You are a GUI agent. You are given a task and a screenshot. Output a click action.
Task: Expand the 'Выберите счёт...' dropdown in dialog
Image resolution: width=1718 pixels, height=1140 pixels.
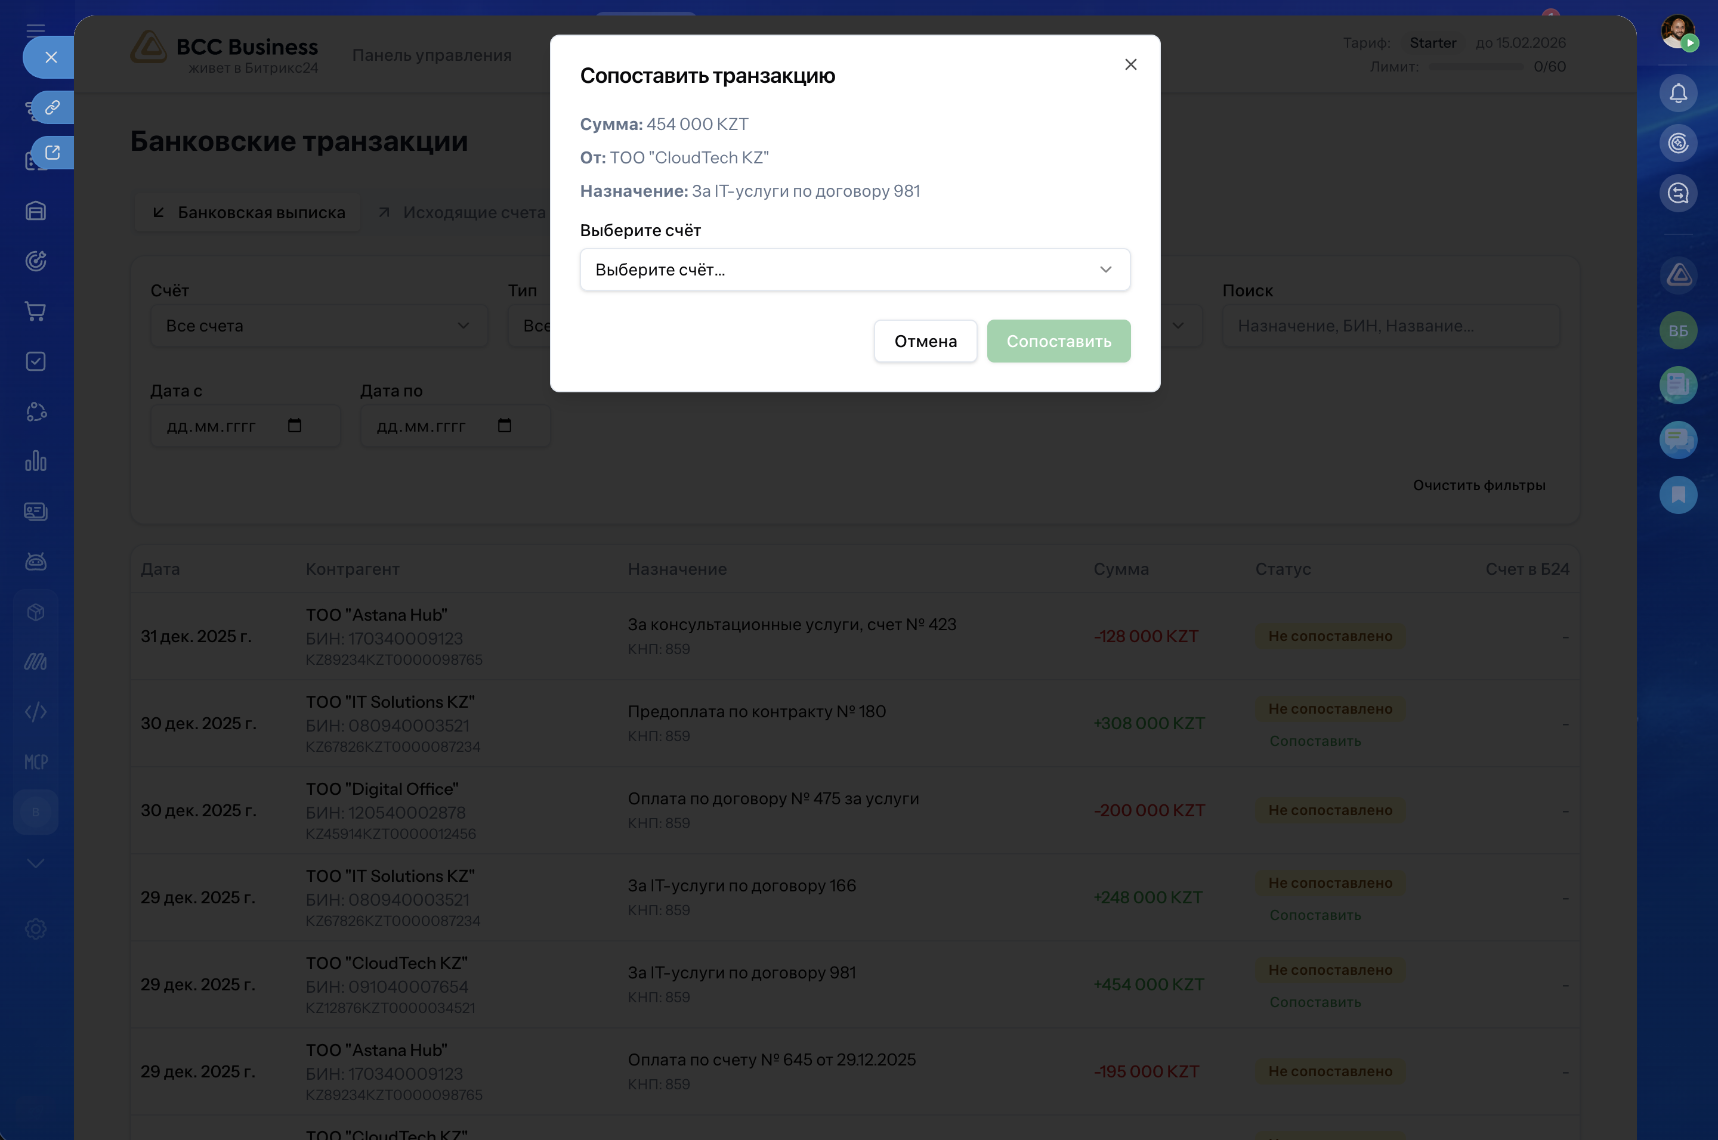(855, 269)
